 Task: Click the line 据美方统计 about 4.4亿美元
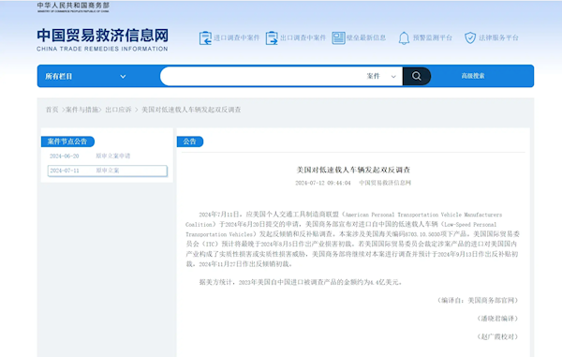301,282
